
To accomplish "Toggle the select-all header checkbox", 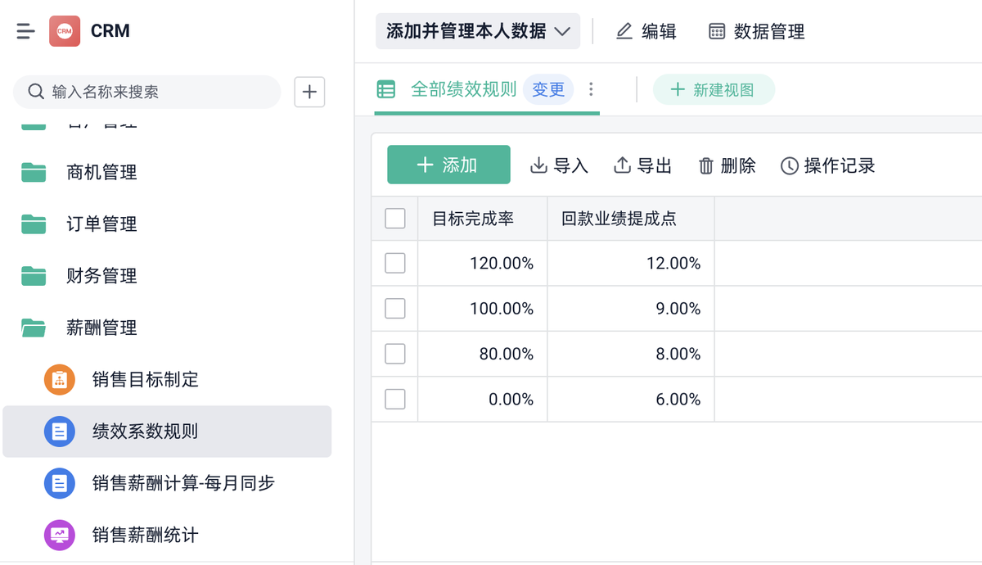I will click(395, 218).
